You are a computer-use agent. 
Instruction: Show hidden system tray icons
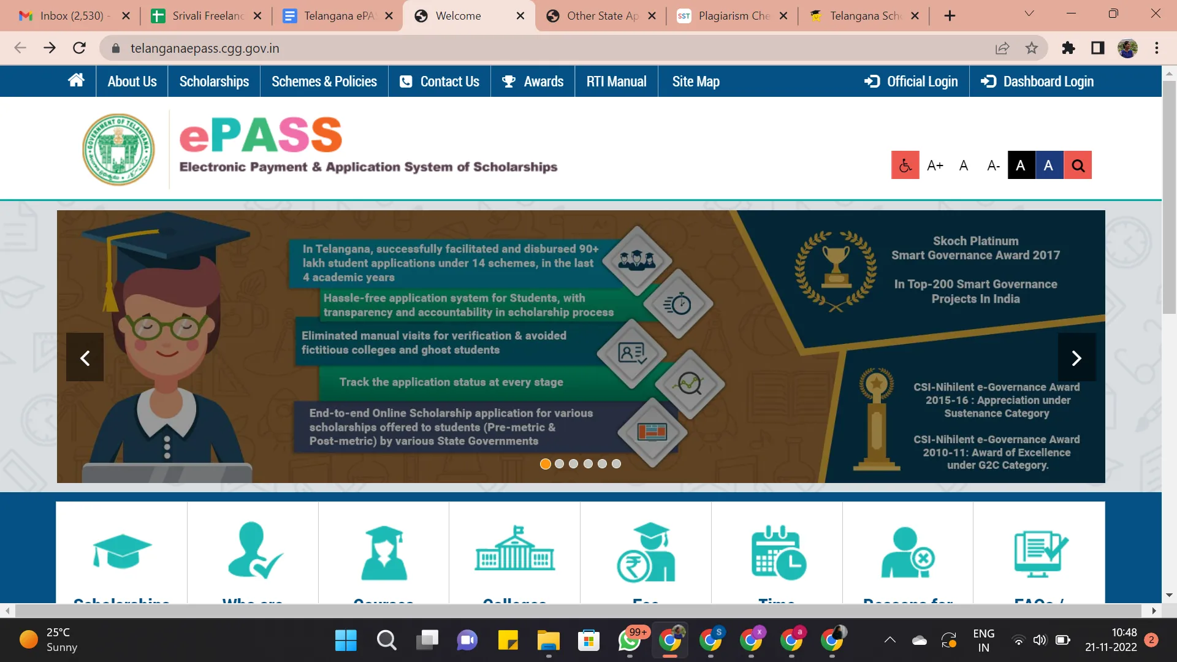890,641
